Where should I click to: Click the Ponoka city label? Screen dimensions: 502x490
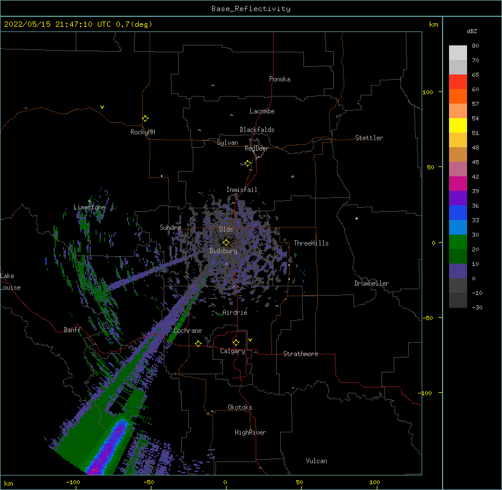[x=280, y=79]
